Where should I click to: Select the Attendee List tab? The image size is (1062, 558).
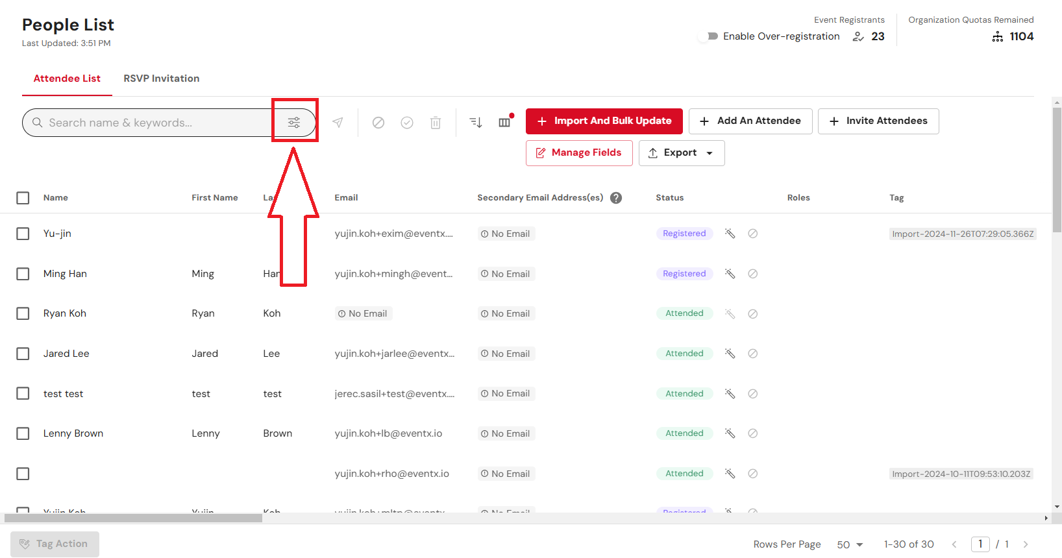click(67, 79)
